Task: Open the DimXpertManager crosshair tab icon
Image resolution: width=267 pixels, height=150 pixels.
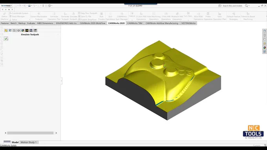Action: (18, 31)
